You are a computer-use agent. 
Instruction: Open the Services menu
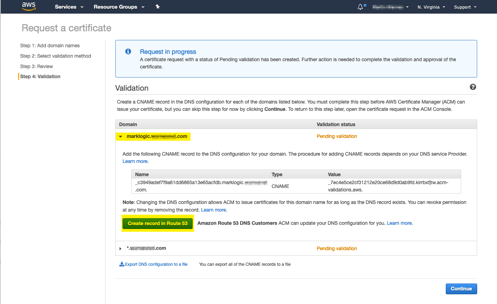(69, 7)
